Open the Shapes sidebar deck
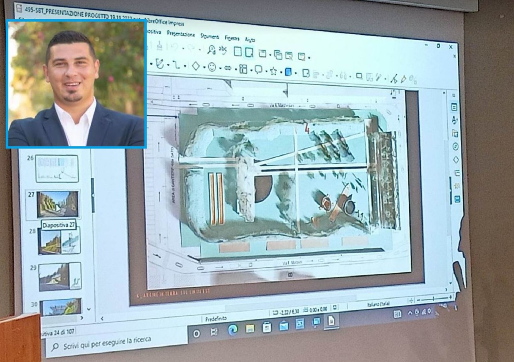This screenshot has height=362, width=514. [456, 160]
